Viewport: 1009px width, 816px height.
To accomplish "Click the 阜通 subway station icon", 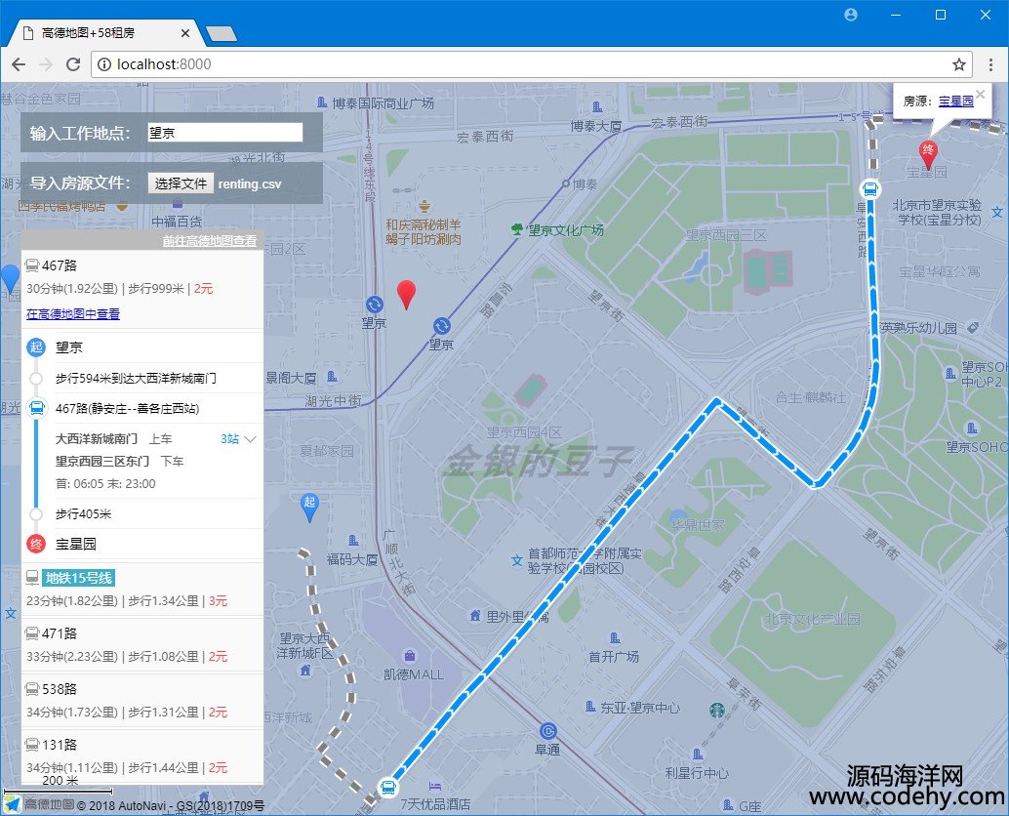I will click(547, 731).
